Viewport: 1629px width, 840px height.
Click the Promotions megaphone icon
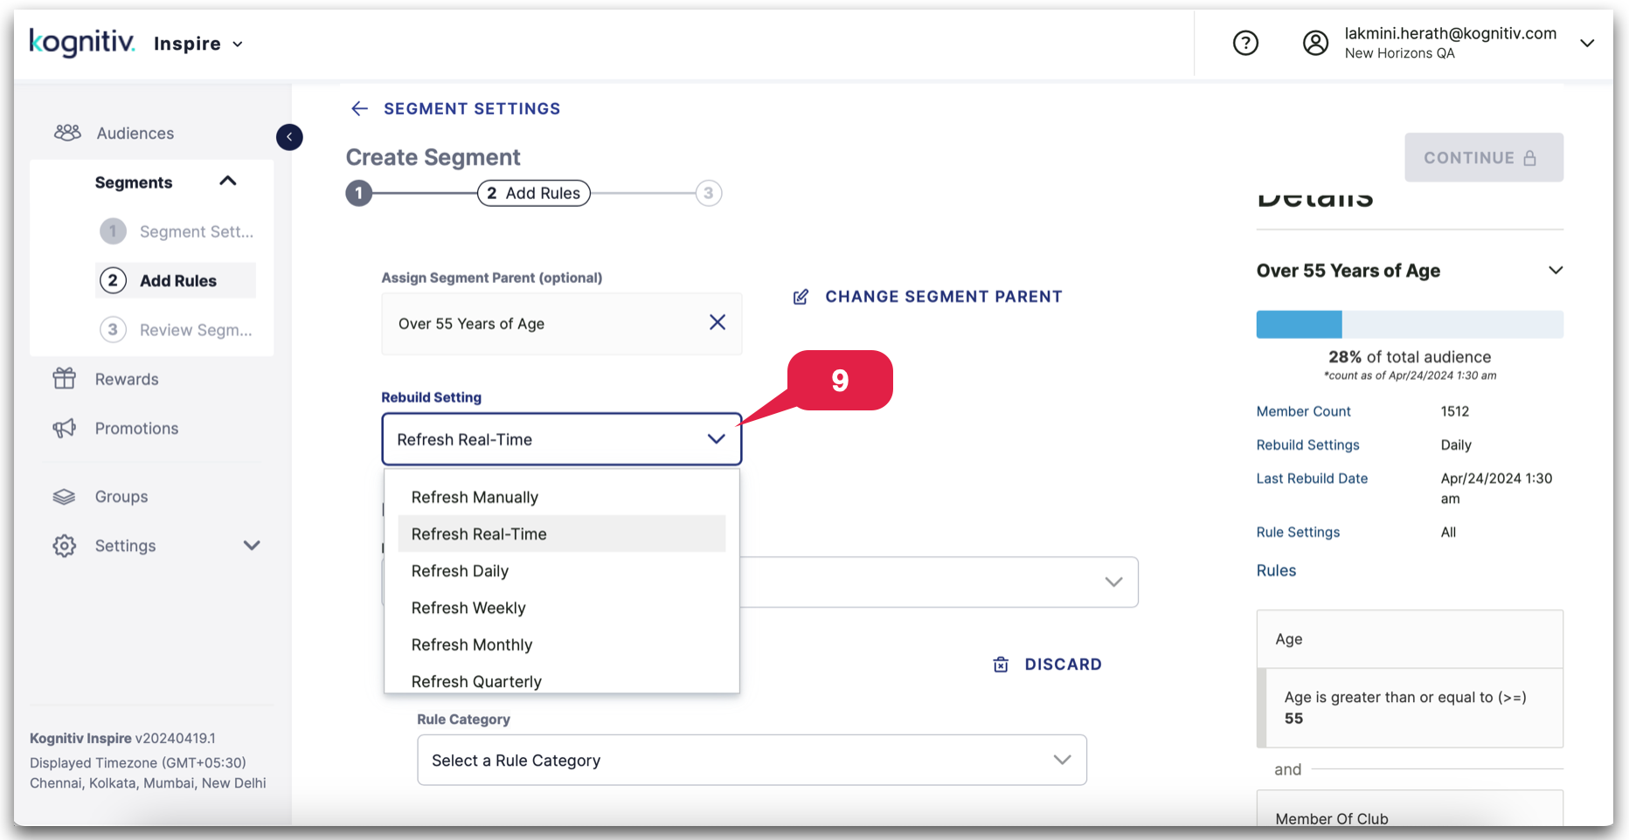click(65, 428)
